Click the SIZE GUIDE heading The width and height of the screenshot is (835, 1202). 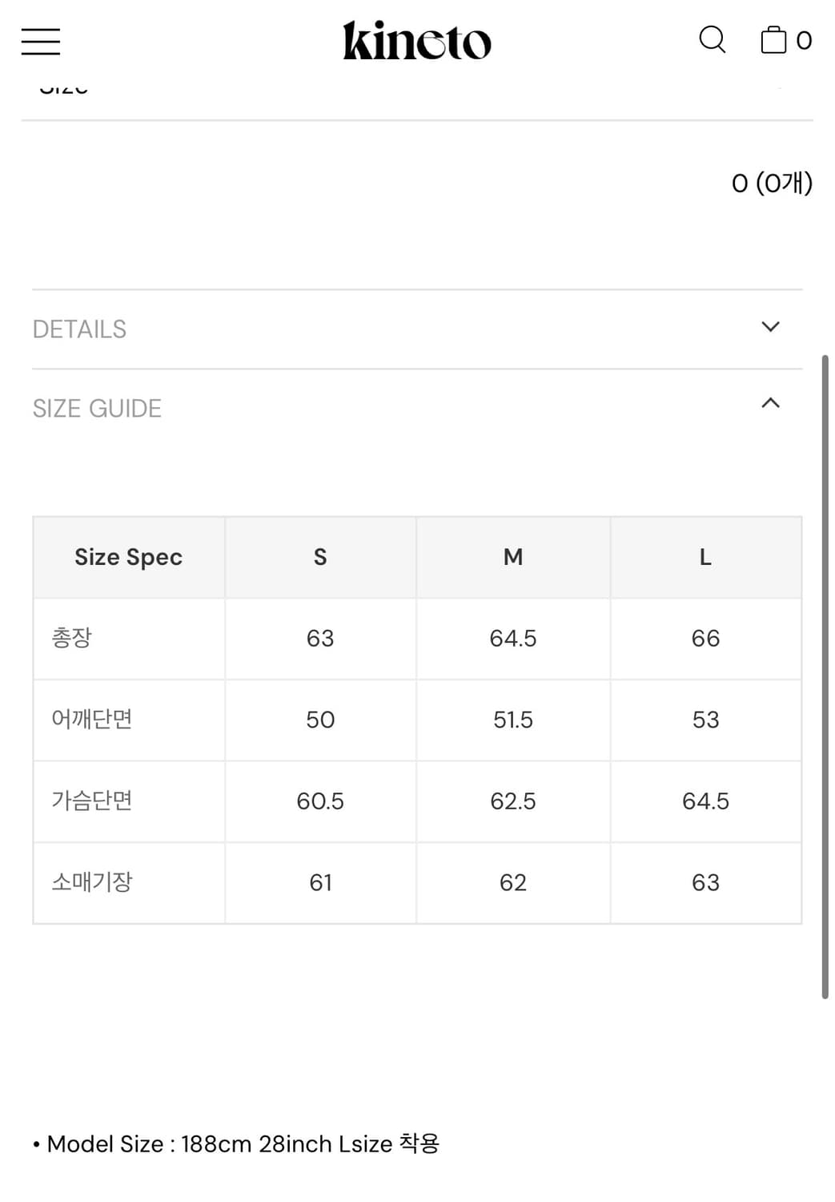point(97,409)
